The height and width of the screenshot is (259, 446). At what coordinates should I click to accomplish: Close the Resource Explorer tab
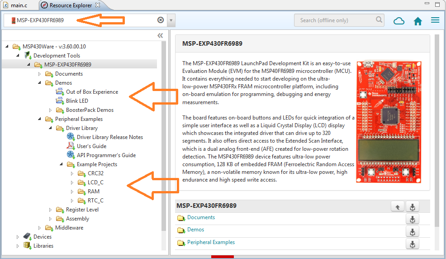click(x=98, y=5)
